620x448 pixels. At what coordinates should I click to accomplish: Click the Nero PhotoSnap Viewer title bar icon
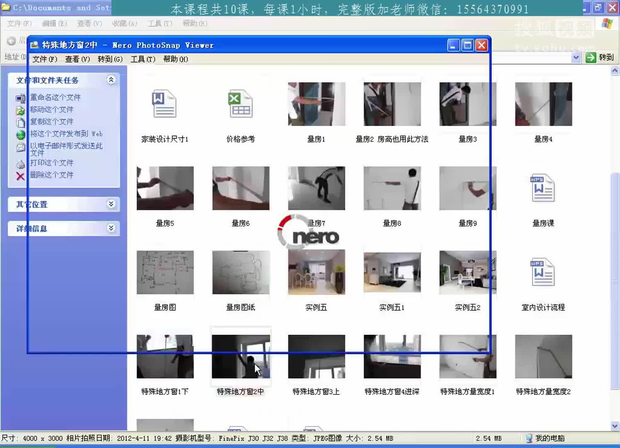click(x=34, y=45)
